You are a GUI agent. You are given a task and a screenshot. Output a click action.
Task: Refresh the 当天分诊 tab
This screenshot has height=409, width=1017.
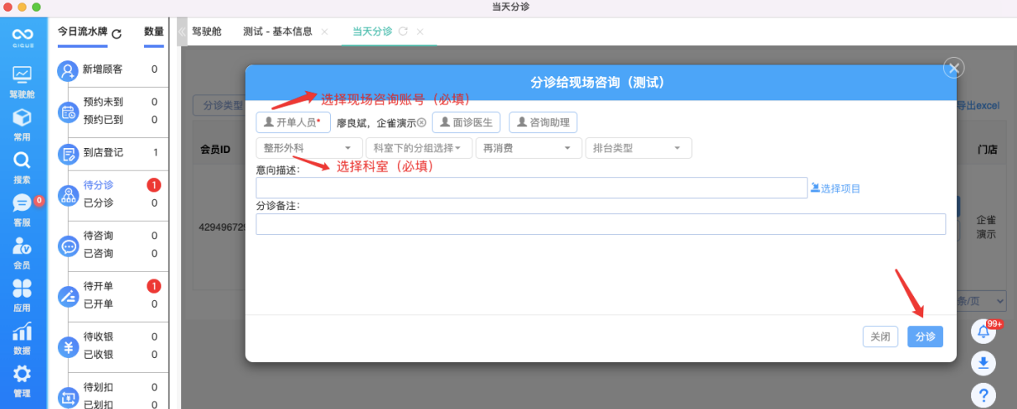coord(403,32)
